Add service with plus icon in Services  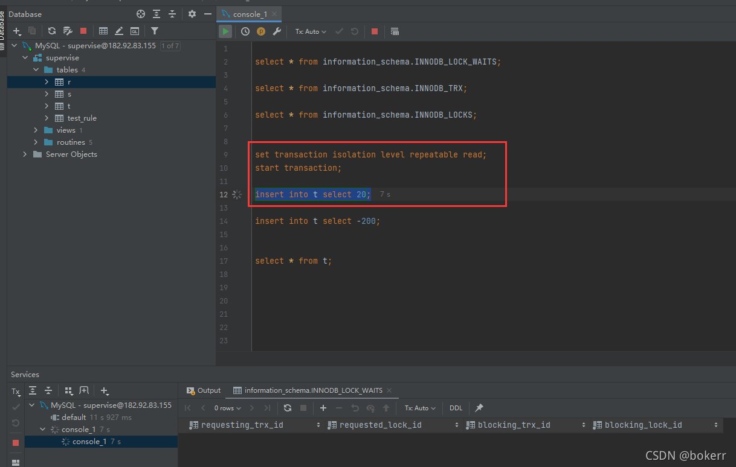coord(104,391)
